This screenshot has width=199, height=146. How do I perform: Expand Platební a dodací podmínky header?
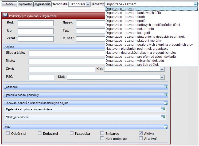tap(85, 95)
